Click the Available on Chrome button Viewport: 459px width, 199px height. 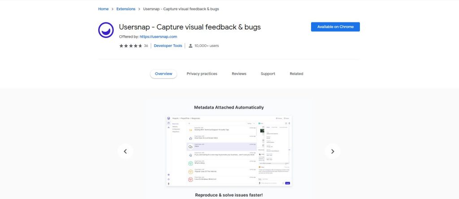point(335,27)
